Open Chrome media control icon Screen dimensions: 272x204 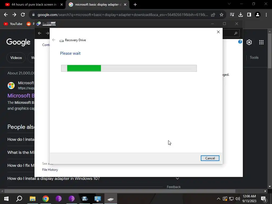[x=232, y=15]
